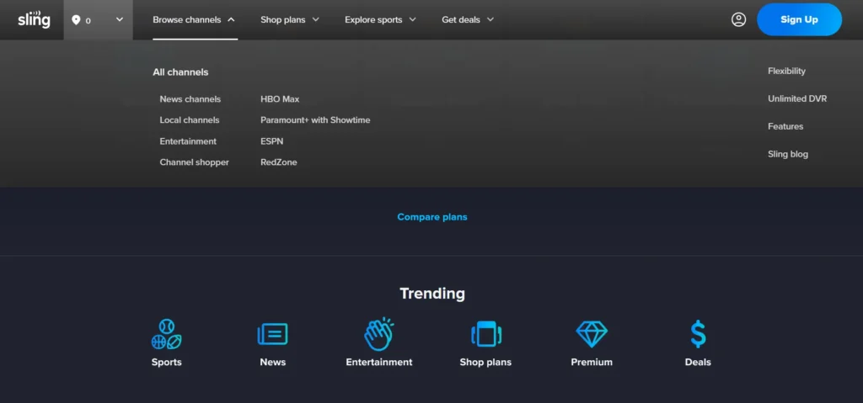Follow the Compare plans link
The width and height of the screenshot is (863, 403).
click(x=431, y=217)
